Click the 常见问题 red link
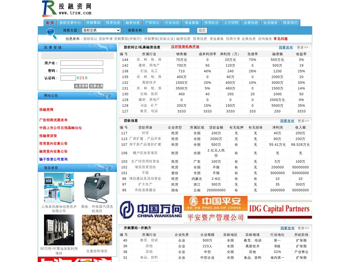The width and height of the screenshot is (350, 262). tap(281, 39)
